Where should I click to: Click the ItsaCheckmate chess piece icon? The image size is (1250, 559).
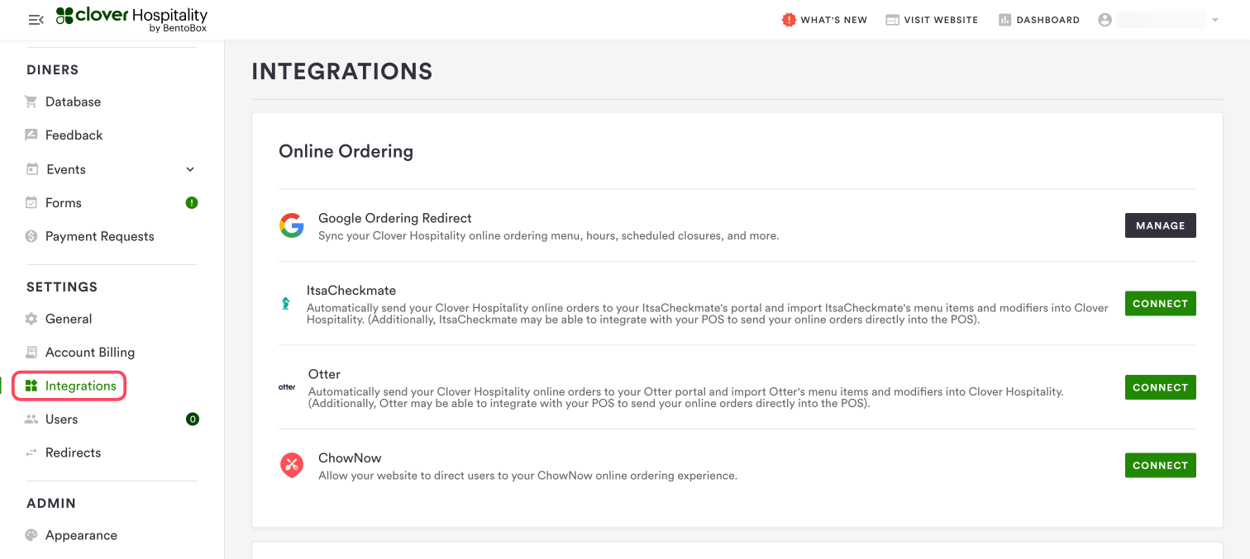286,304
